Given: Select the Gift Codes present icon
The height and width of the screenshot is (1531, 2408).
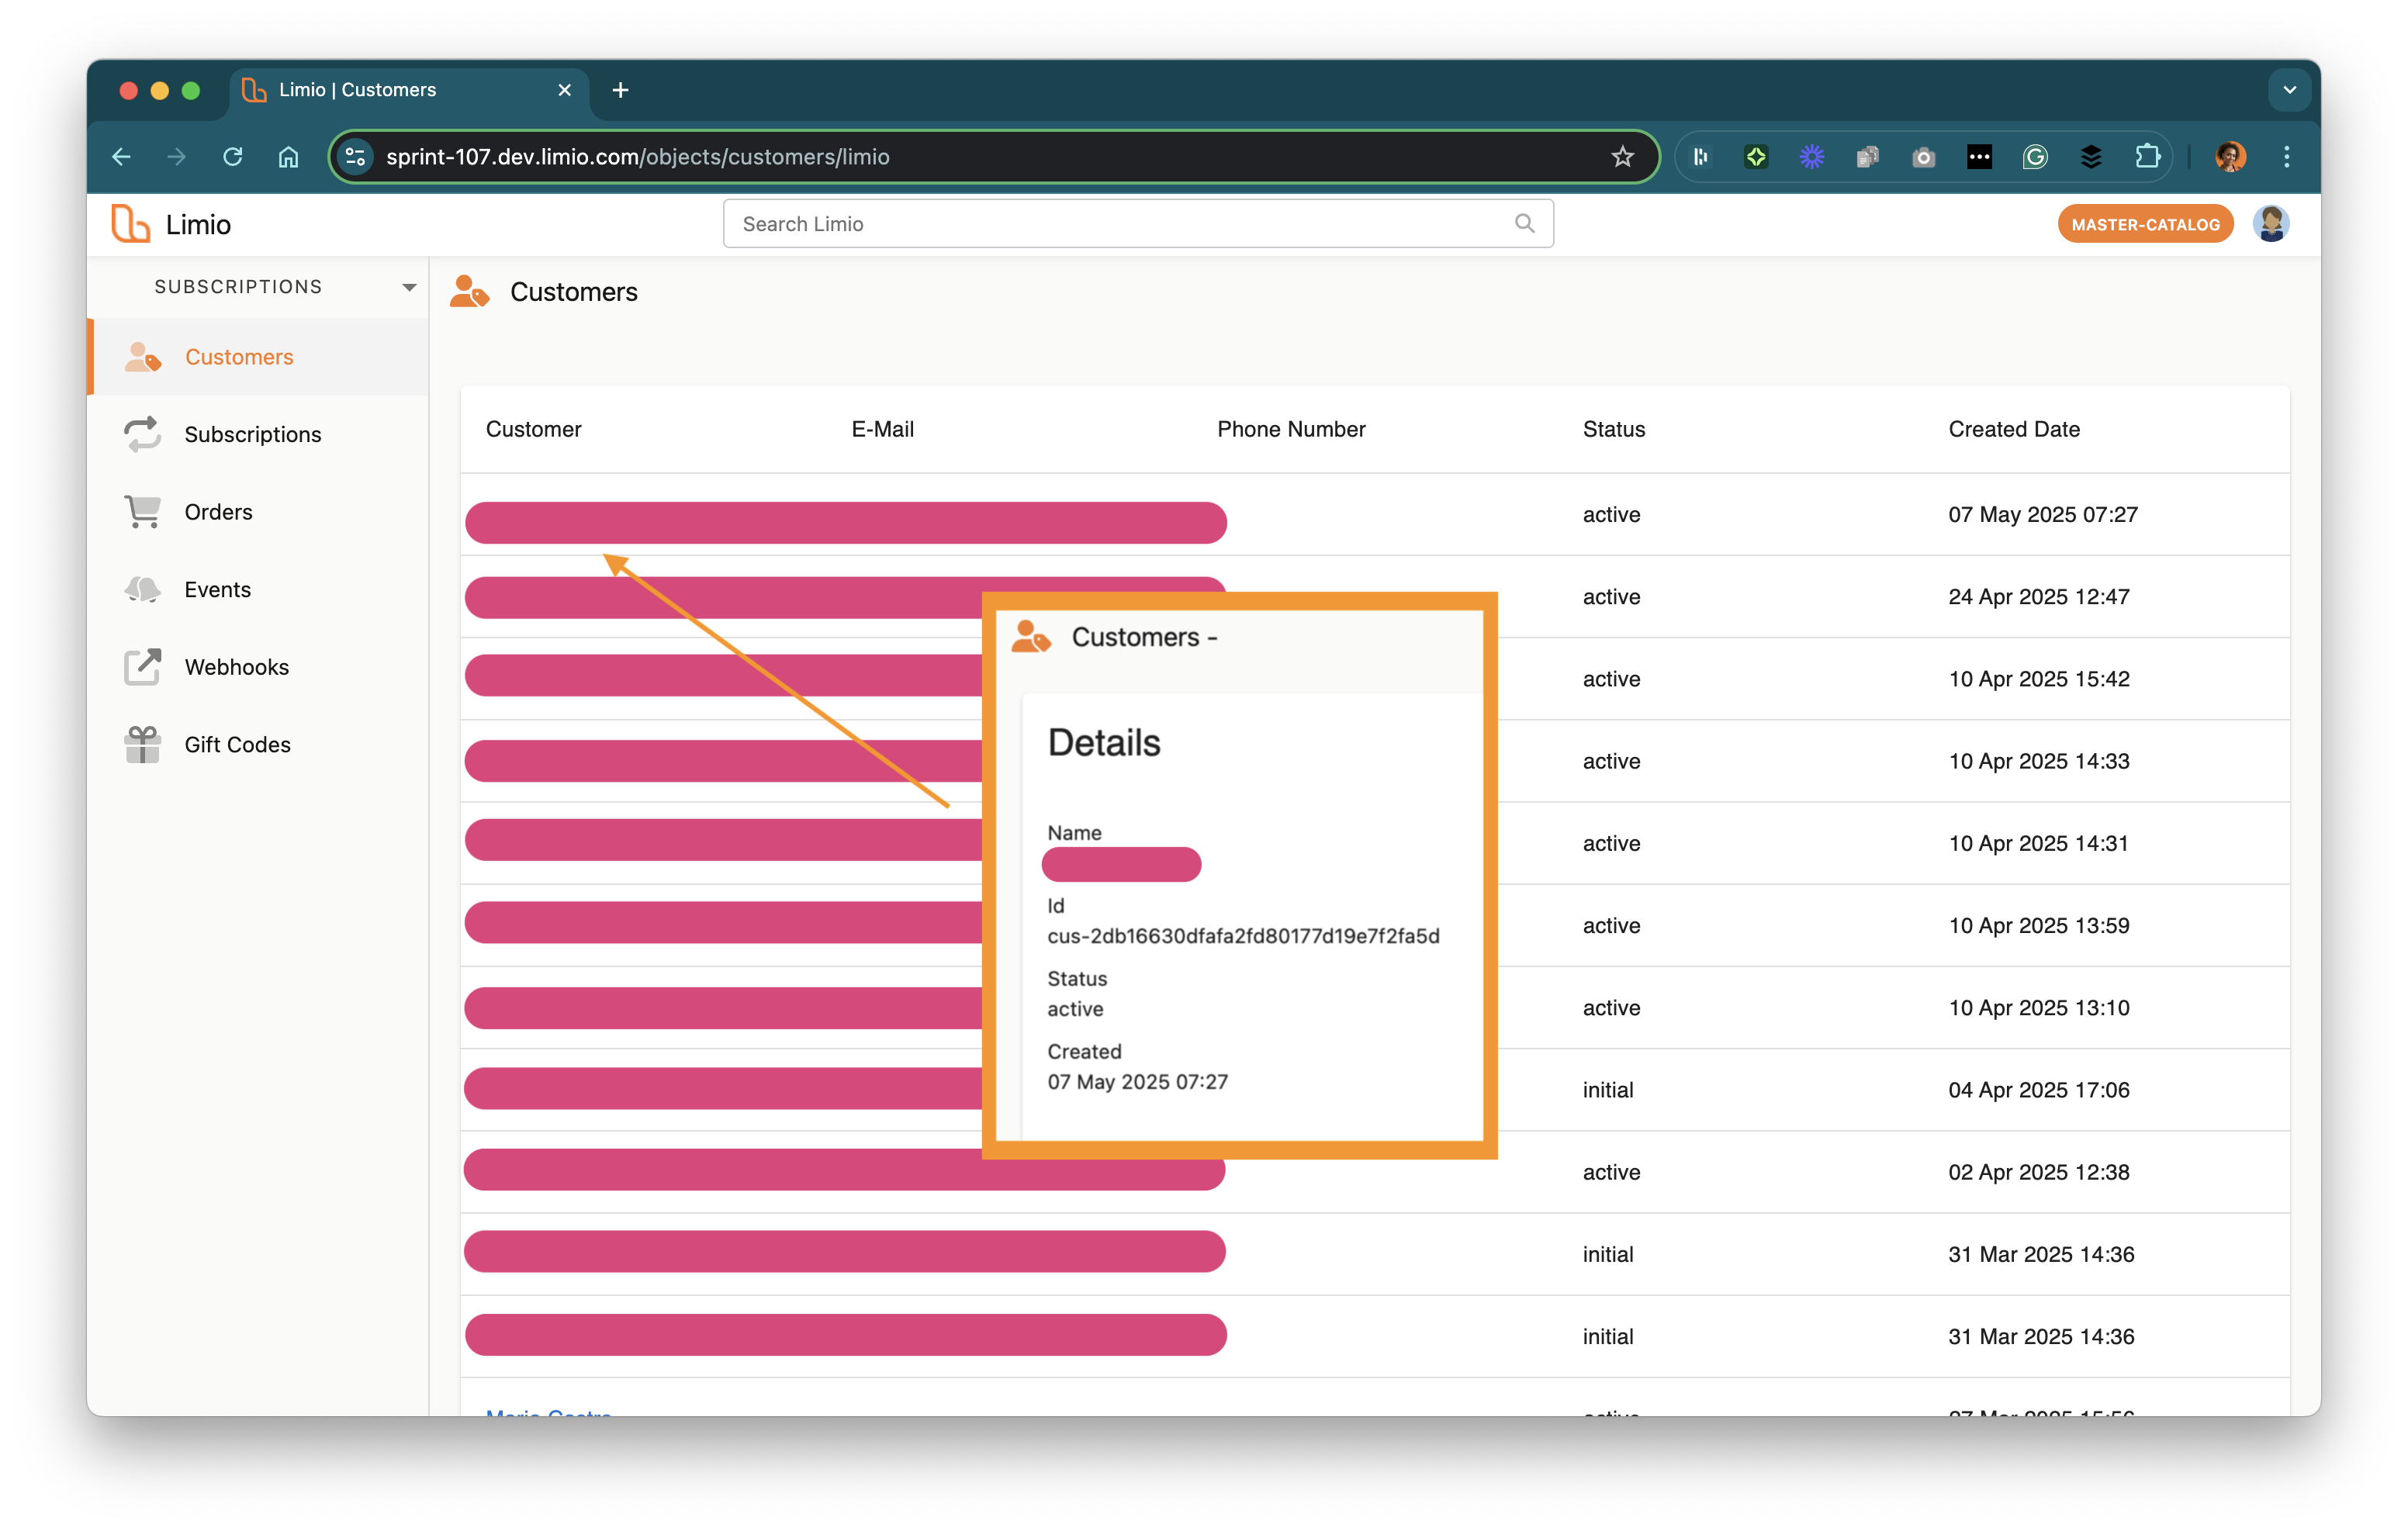Looking at the screenshot, I should [142, 744].
